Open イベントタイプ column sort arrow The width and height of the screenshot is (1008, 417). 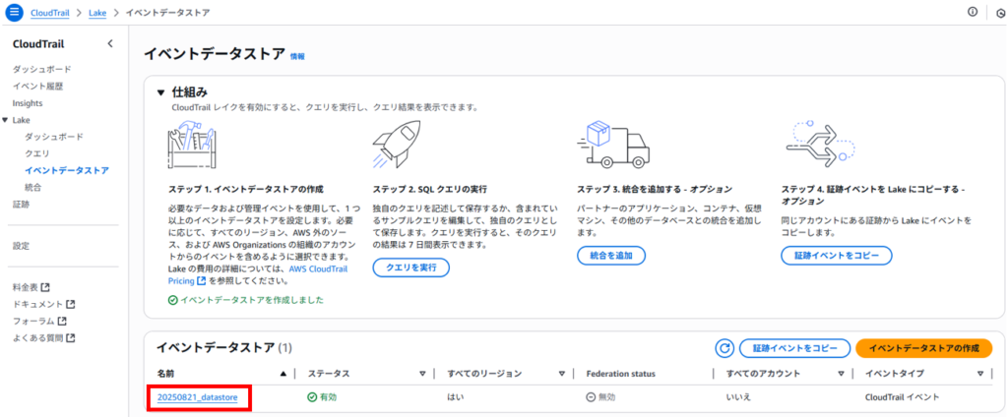pyautogui.click(x=980, y=374)
